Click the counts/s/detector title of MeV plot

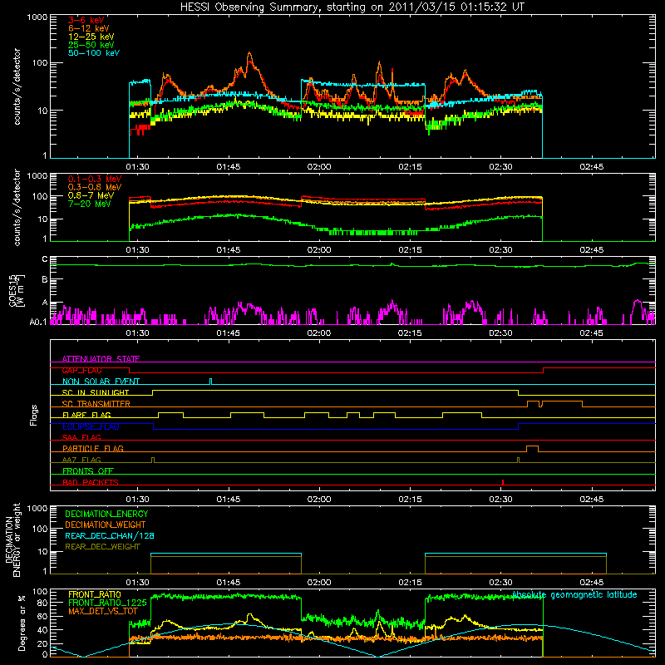point(17,208)
